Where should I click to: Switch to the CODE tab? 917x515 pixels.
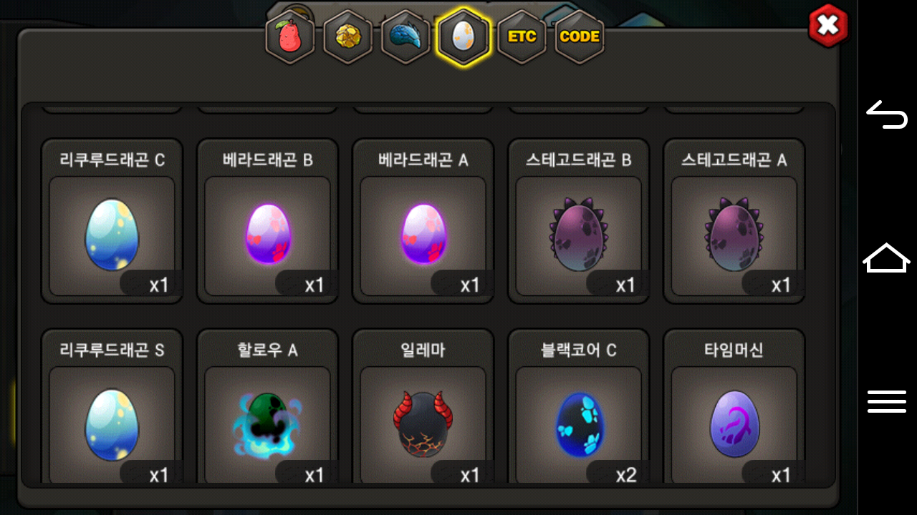click(x=580, y=37)
